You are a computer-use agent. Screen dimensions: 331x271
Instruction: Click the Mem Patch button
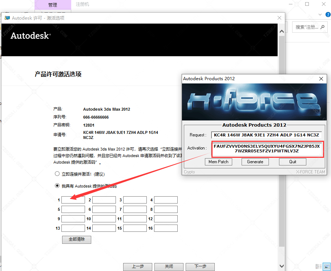tap(218, 162)
